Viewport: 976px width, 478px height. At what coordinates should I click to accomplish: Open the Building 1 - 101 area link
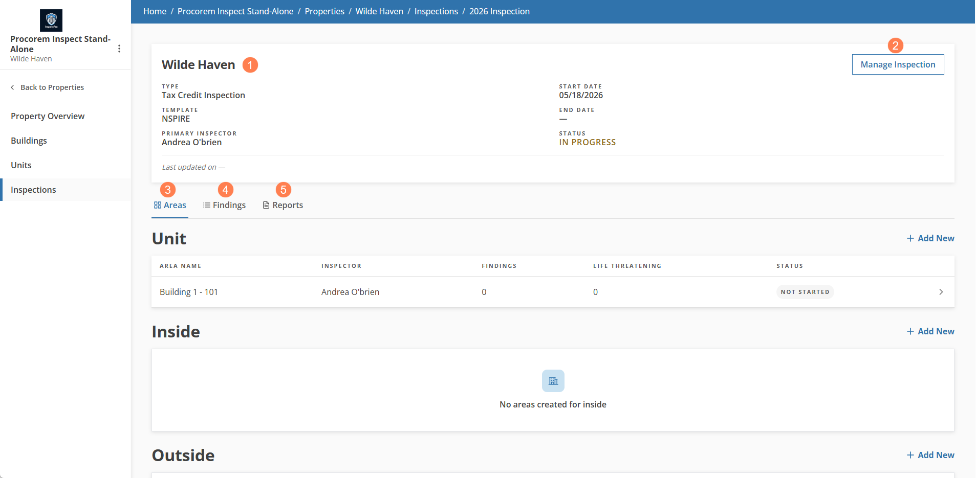pyautogui.click(x=189, y=292)
